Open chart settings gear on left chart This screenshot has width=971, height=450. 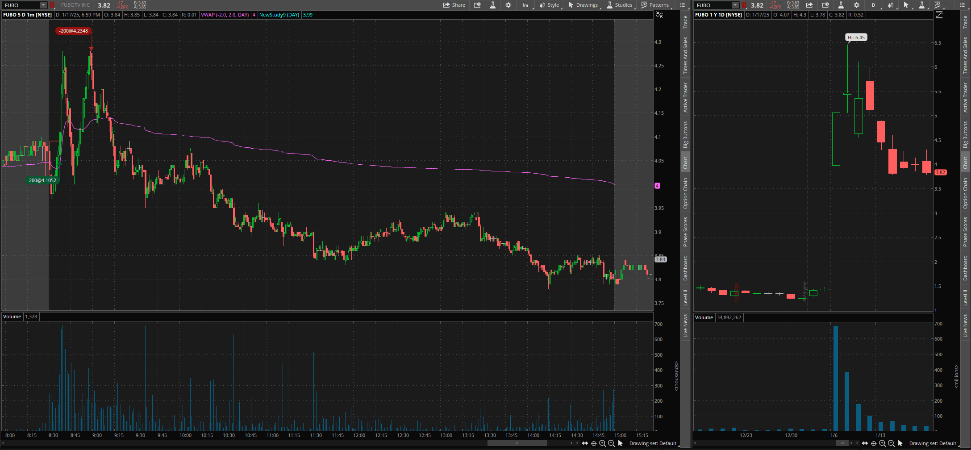[508, 5]
